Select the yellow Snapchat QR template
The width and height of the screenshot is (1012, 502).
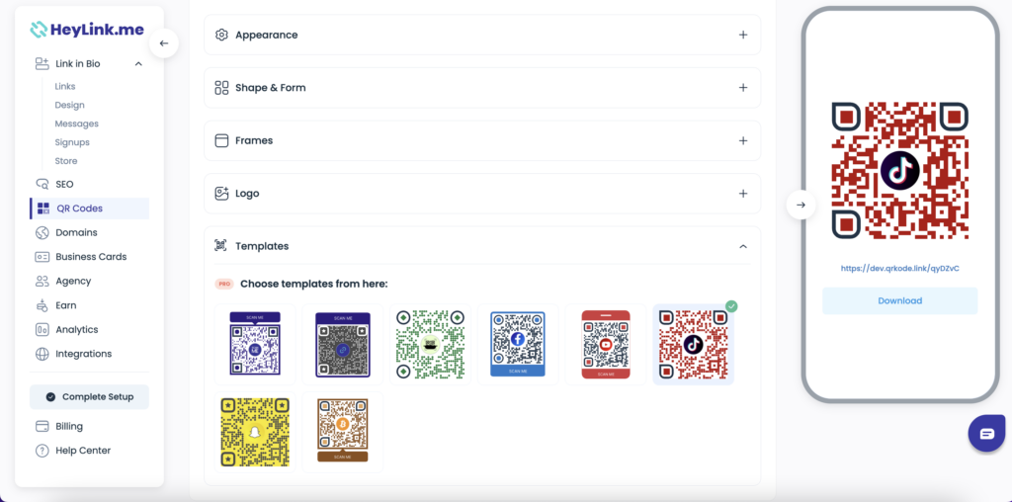255,432
